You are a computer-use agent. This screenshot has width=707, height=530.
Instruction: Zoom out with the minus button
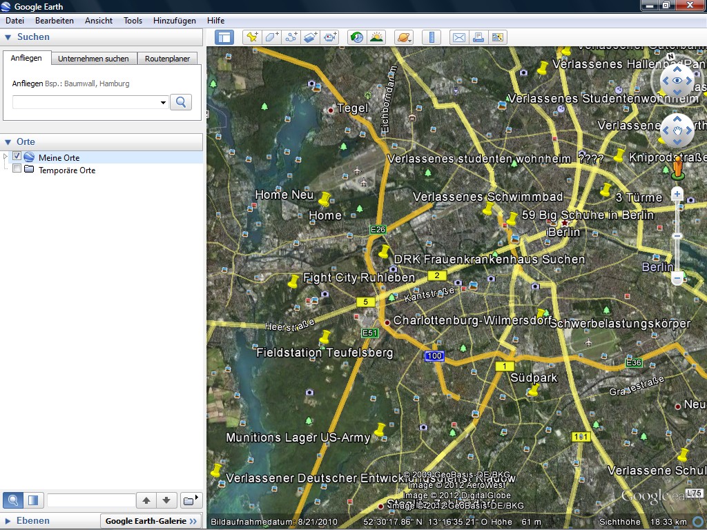(677, 278)
